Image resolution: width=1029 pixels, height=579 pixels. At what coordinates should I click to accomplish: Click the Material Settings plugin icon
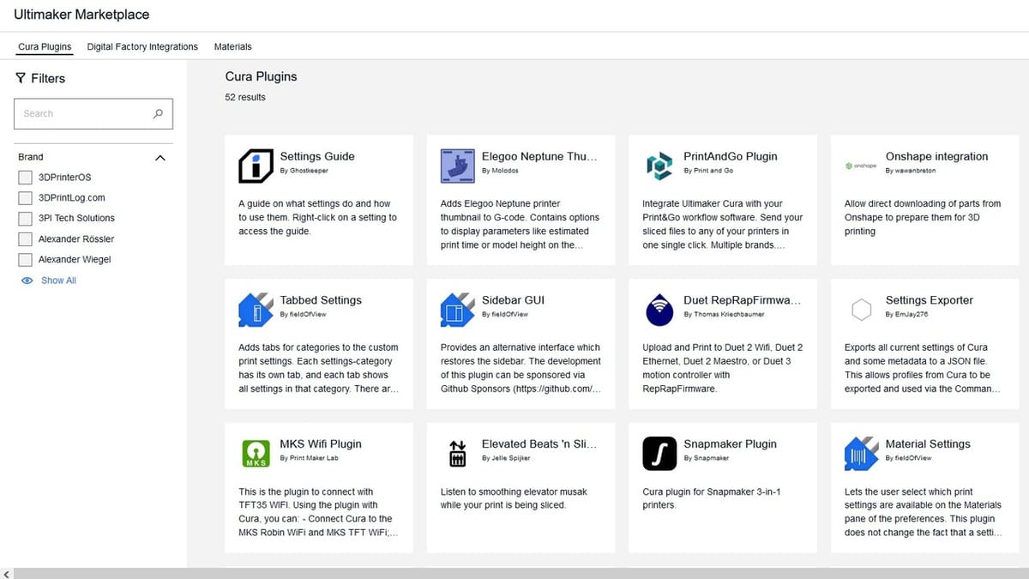coord(861,453)
